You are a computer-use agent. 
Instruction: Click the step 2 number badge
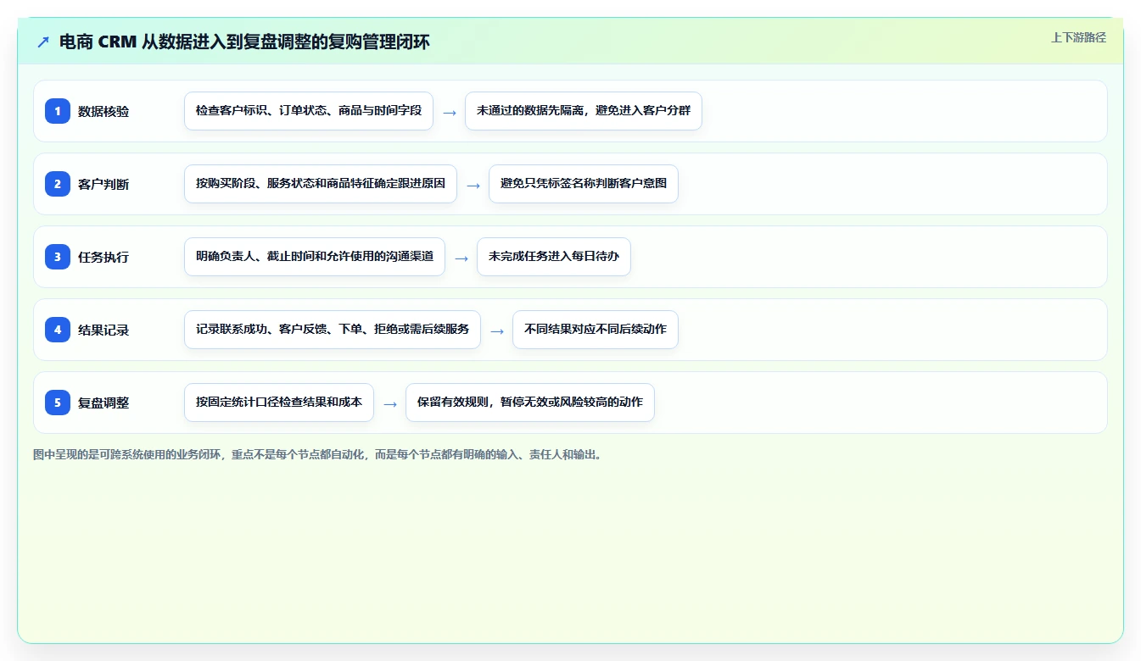(x=58, y=184)
